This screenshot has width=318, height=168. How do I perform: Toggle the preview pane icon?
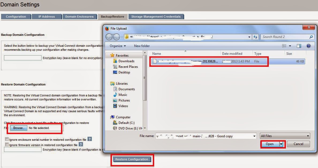pyautogui.click(x=299, y=46)
